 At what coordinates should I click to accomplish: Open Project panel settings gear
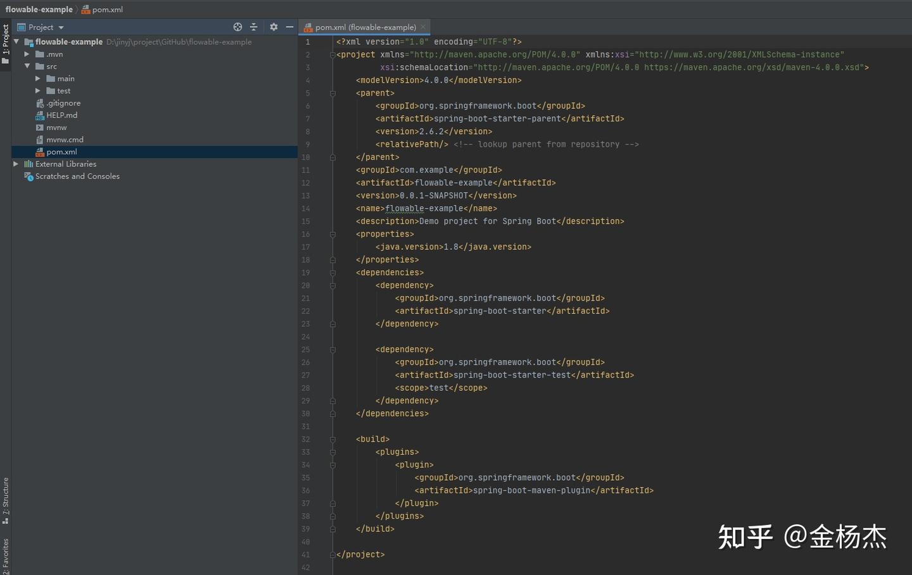point(274,27)
